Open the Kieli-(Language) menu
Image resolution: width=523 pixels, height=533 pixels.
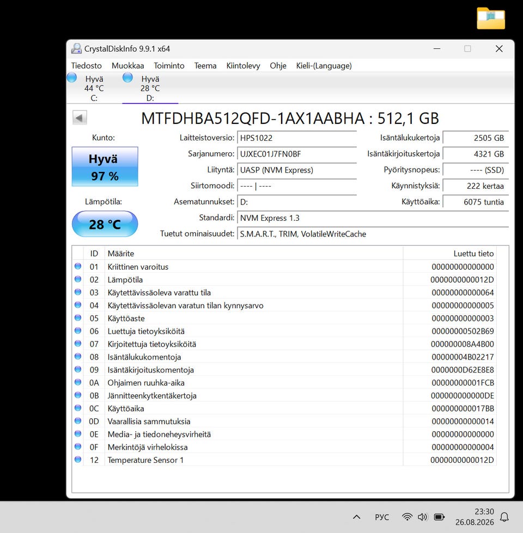324,66
